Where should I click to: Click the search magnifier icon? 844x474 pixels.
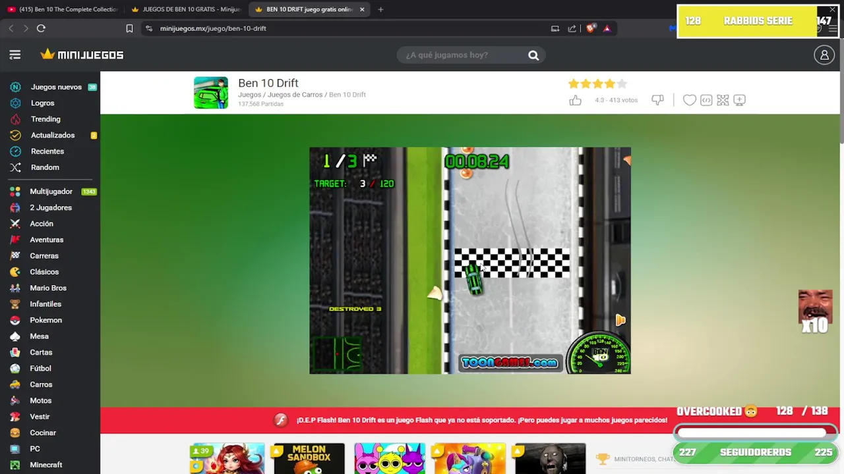coord(533,55)
